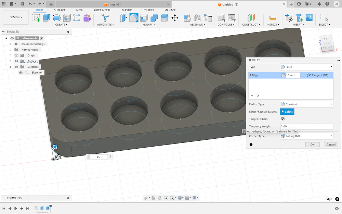
Task: Open the Design workspace dropdown
Action: pyautogui.click(x=16, y=17)
